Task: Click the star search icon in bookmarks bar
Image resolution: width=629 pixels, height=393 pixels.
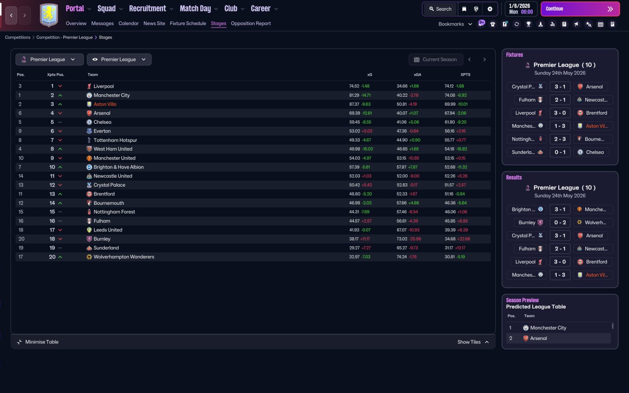Action: point(589,24)
